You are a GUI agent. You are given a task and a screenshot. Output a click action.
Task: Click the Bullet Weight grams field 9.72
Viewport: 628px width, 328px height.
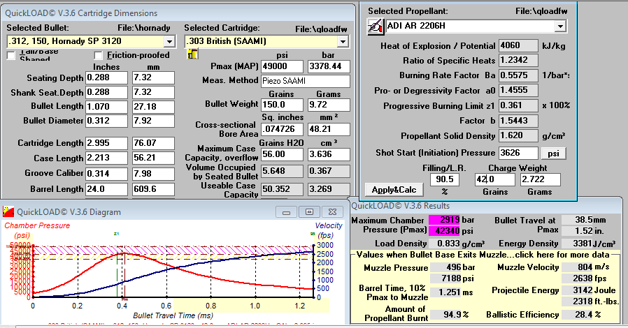pyautogui.click(x=329, y=105)
